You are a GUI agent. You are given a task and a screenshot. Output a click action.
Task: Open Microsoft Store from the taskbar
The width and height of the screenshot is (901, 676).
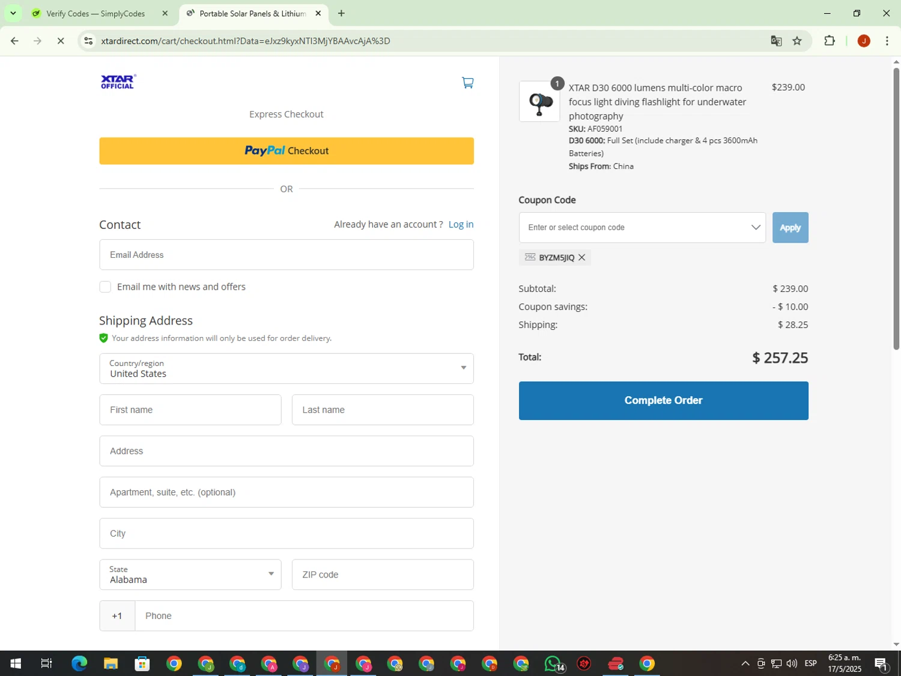(x=142, y=663)
